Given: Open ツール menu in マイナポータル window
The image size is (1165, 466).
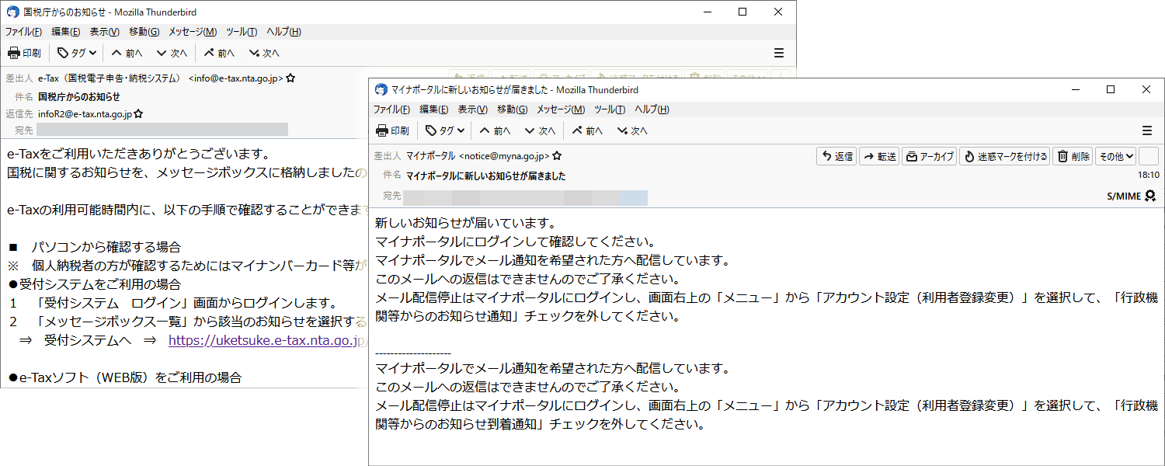Looking at the screenshot, I should click(x=610, y=110).
